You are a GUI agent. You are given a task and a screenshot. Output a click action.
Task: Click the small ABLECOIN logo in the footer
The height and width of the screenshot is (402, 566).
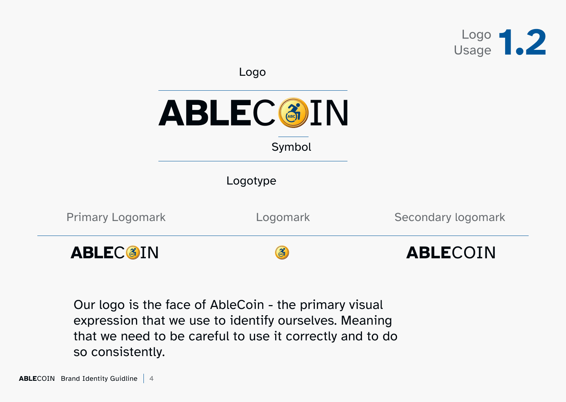click(x=37, y=378)
